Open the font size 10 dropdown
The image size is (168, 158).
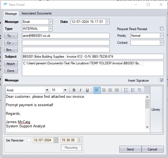click(65, 90)
